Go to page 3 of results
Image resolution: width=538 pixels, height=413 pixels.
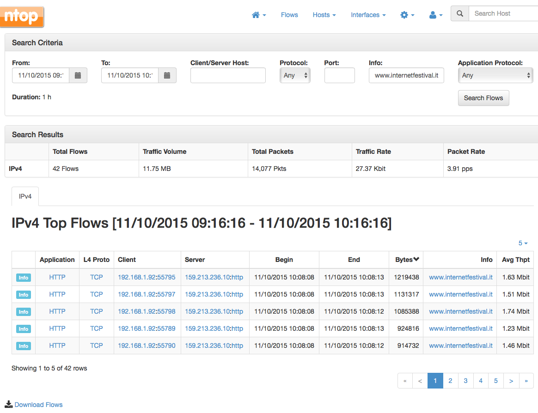pyautogui.click(x=465, y=381)
